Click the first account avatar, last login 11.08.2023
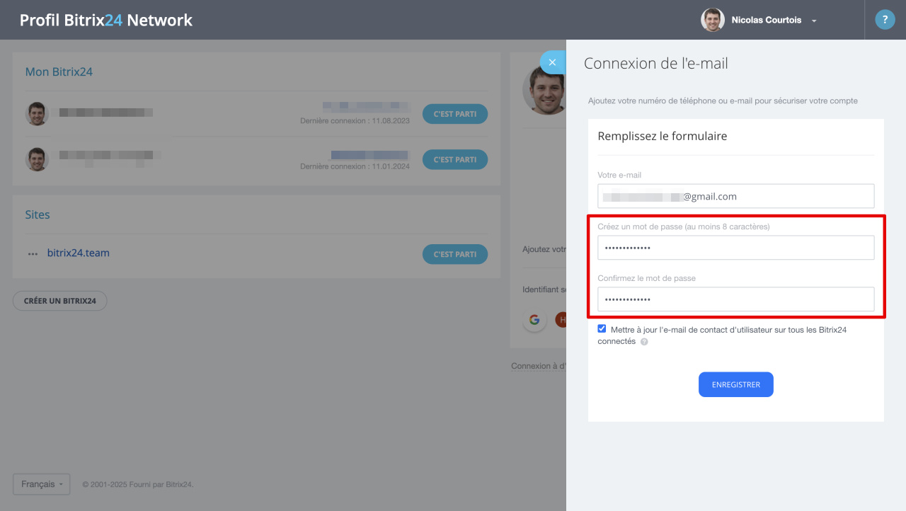The height and width of the screenshot is (511, 906). [x=37, y=114]
